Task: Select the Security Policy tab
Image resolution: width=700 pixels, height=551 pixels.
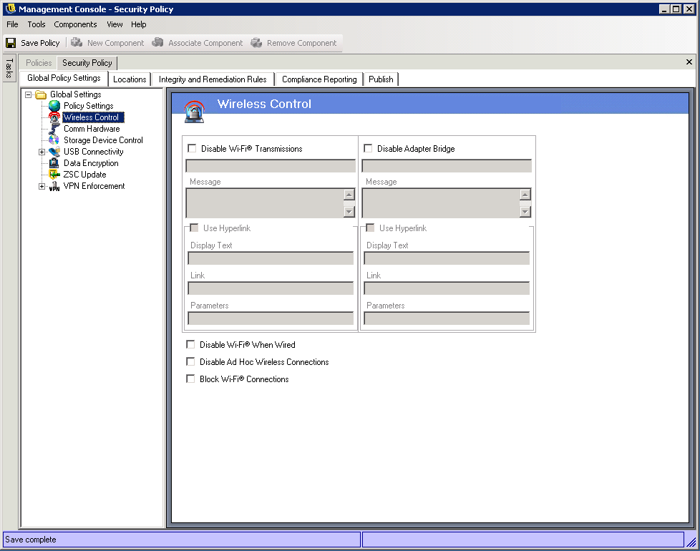Action: pyautogui.click(x=87, y=63)
